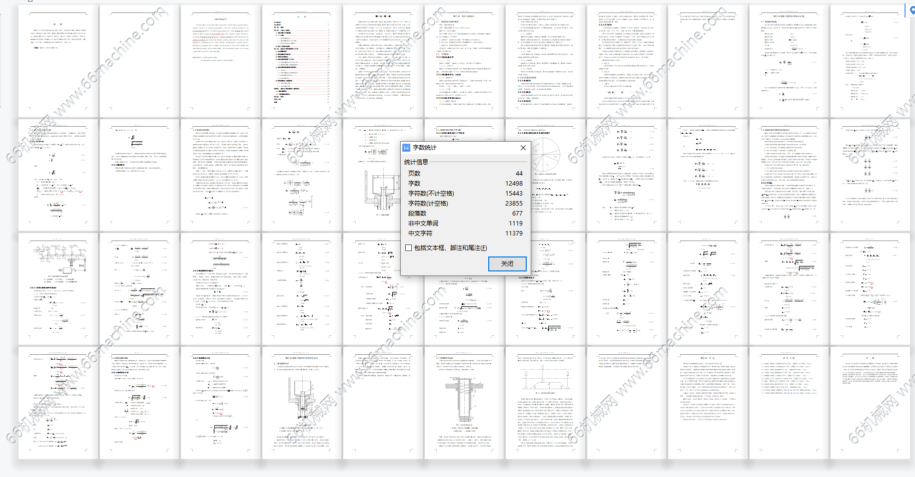Click the WPS logo in word count dialog
This screenshot has height=477, width=915.
coord(406,148)
